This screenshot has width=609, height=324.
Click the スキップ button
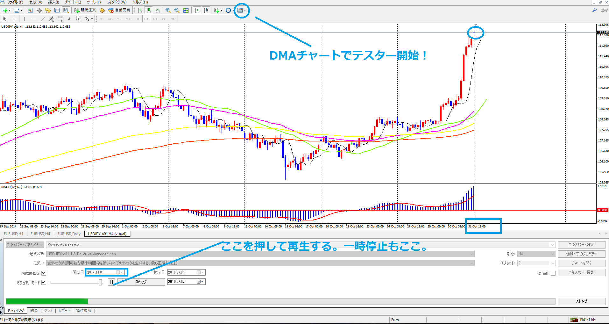141,282
